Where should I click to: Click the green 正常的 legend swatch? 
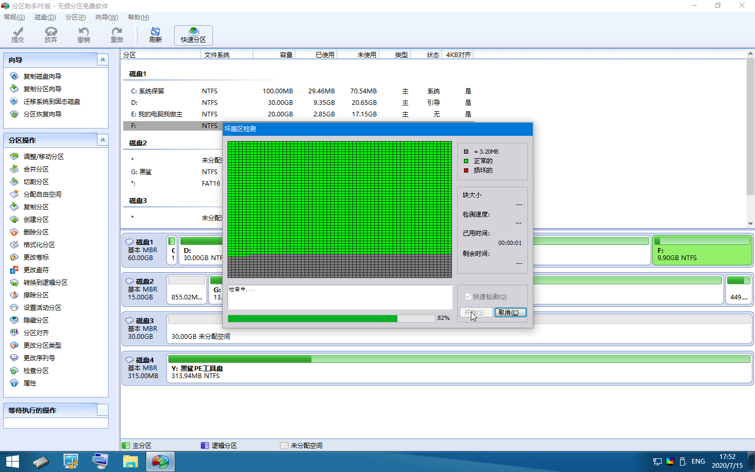[466, 161]
